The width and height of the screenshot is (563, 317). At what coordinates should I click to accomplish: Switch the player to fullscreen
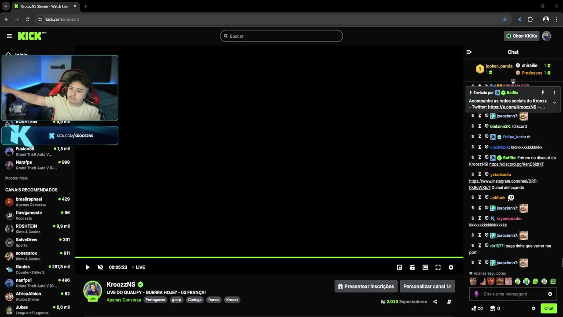click(x=438, y=267)
